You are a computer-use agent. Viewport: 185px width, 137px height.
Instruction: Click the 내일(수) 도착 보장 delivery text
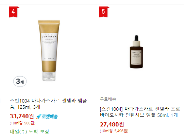29,132
